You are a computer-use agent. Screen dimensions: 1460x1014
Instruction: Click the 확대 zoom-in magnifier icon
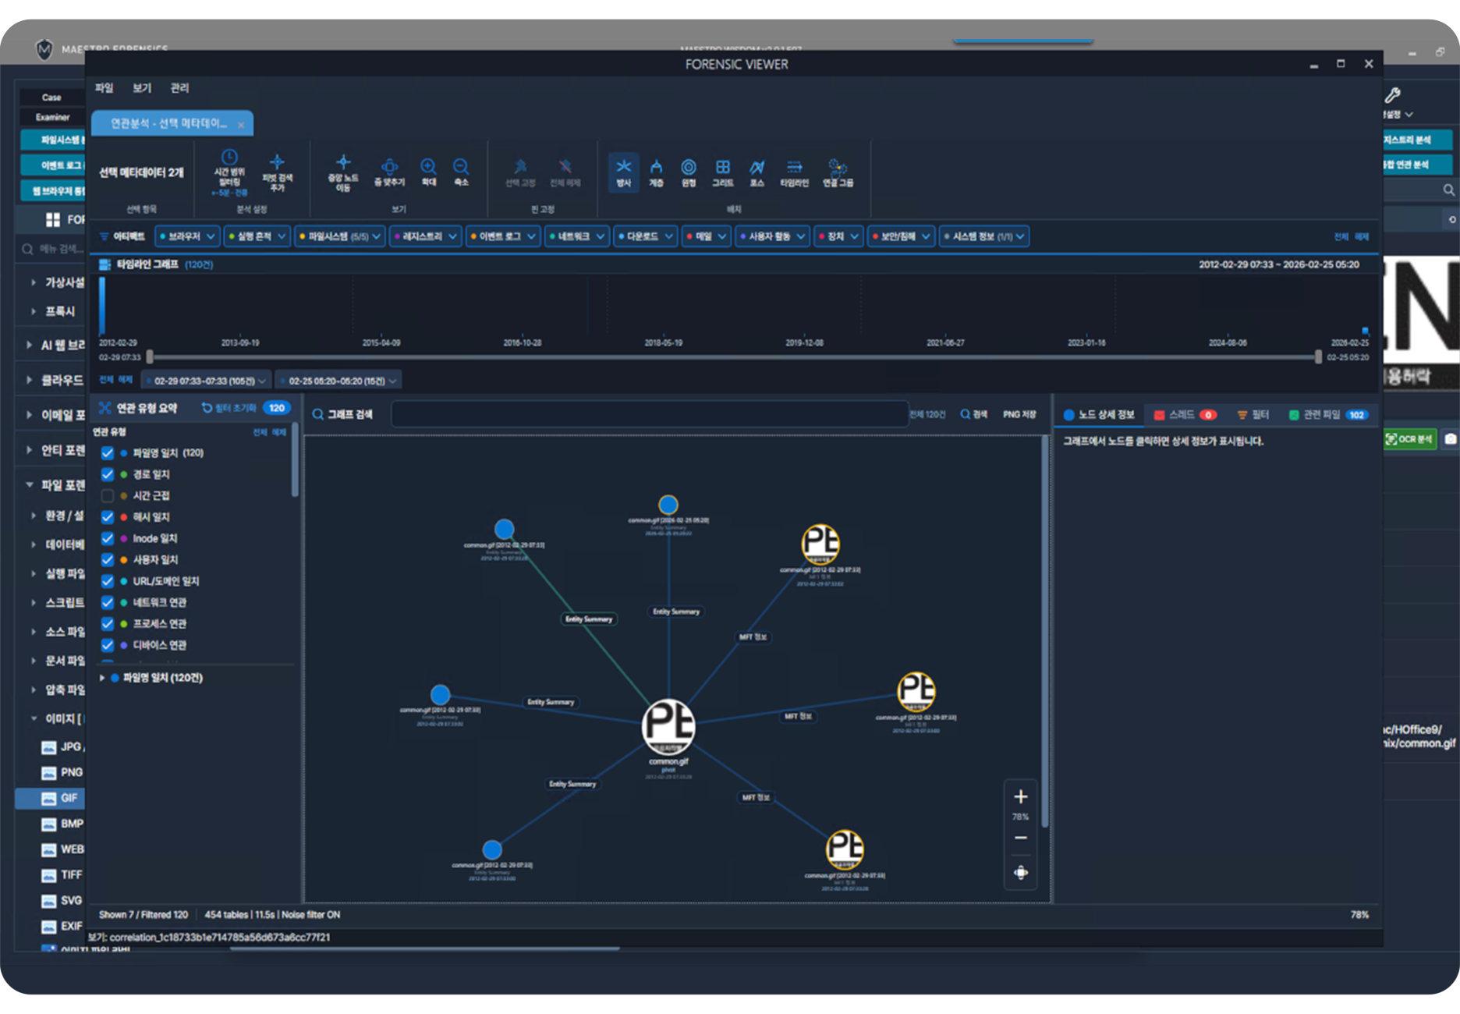coord(428,166)
